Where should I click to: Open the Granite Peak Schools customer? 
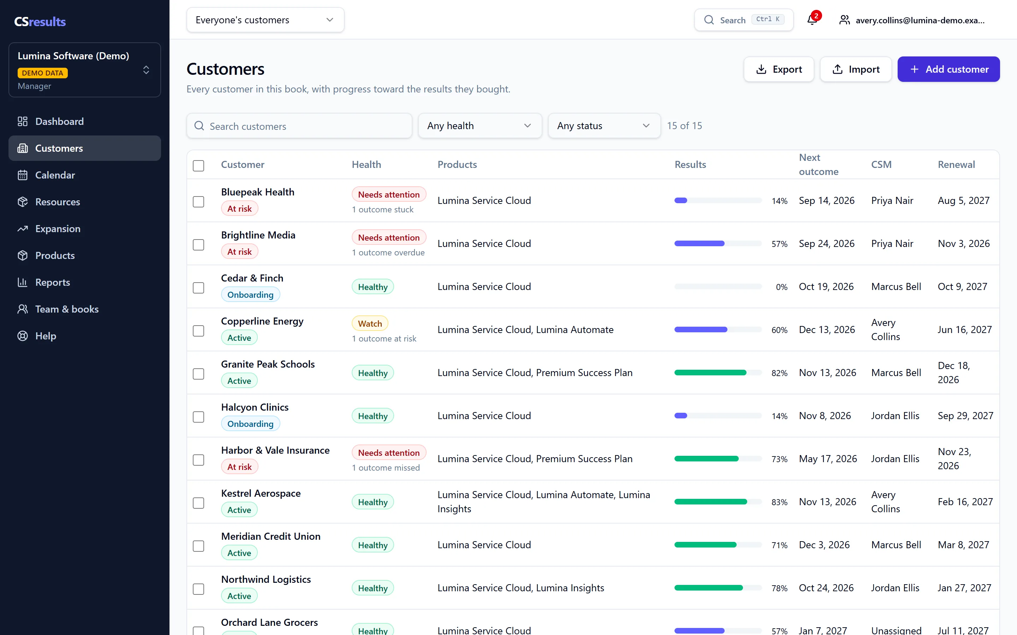[268, 364]
